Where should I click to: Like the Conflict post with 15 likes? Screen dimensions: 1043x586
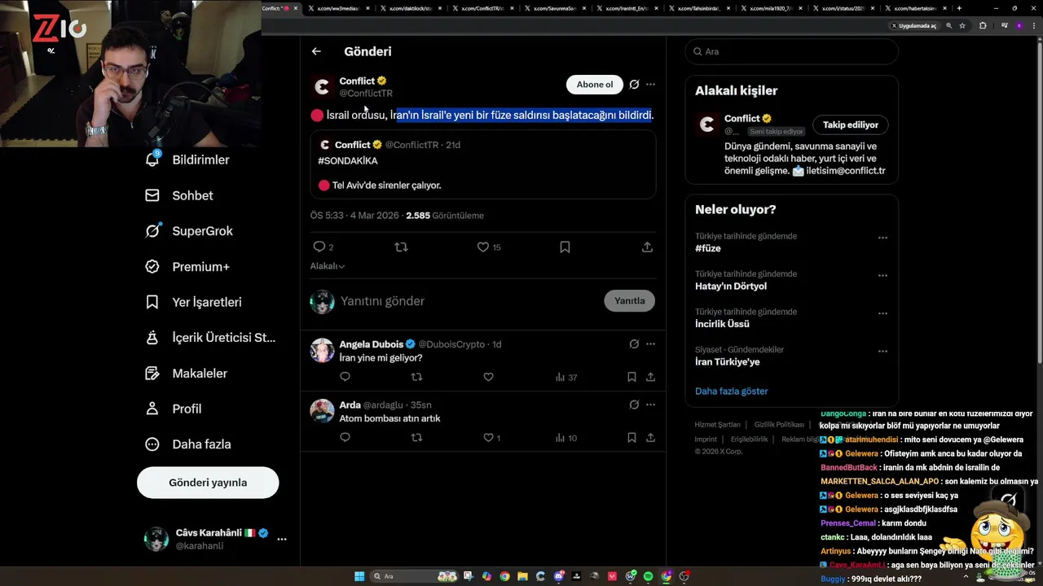tap(482, 247)
